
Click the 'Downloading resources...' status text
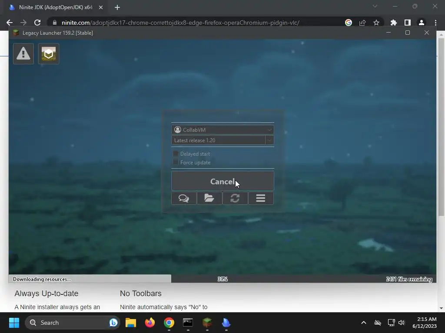pos(42,279)
